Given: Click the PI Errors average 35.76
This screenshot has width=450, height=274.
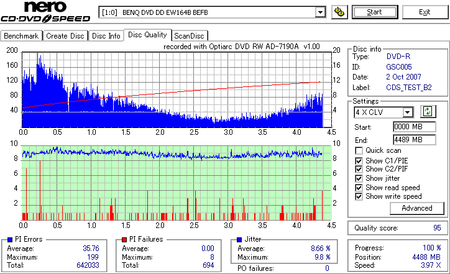Looking at the screenshot, I should point(91,249).
